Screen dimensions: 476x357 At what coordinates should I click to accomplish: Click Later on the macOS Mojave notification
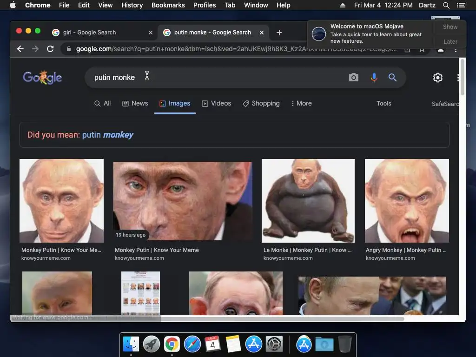click(x=450, y=41)
